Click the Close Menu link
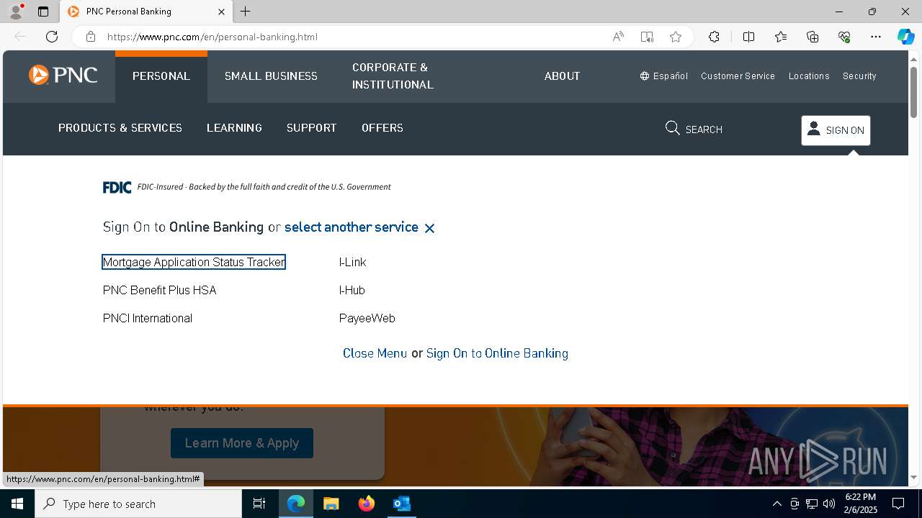Viewport: 922px width, 518px height. 375,353
